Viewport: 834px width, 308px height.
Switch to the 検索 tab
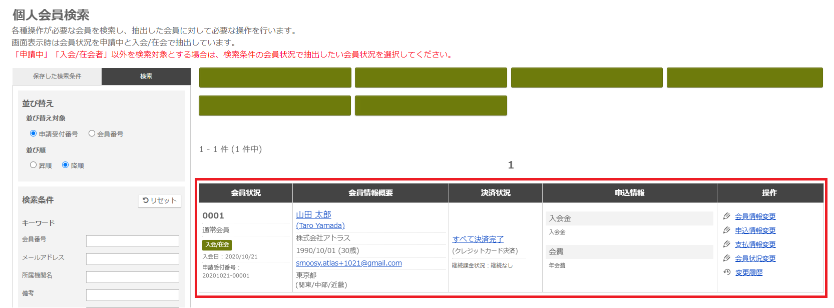click(x=146, y=76)
